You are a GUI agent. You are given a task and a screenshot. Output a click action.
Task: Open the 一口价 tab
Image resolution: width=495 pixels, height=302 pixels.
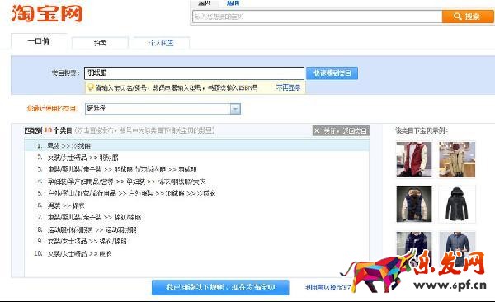tap(39, 41)
